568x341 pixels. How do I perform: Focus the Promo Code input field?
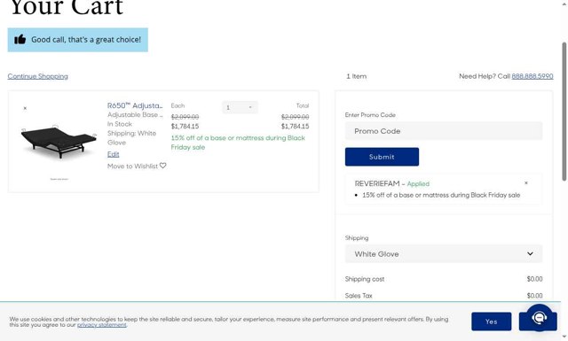[x=444, y=131]
